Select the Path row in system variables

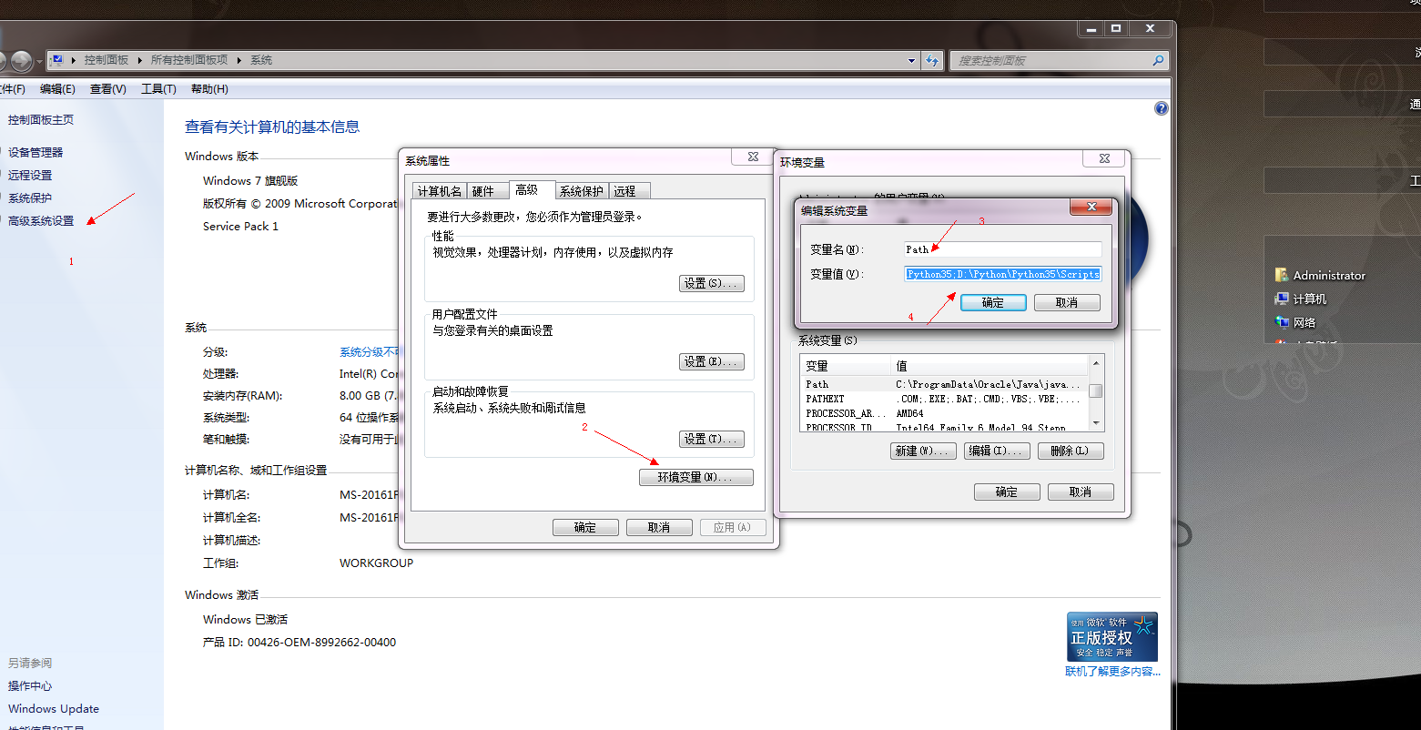coord(945,384)
